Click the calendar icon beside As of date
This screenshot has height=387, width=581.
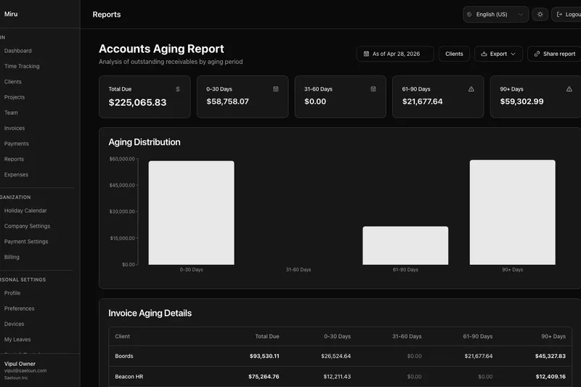pyautogui.click(x=366, y=54)
